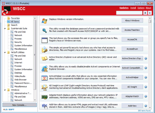Open help for ActiveX Compatibility
155x113 pixels.
[x=146, y=68]
